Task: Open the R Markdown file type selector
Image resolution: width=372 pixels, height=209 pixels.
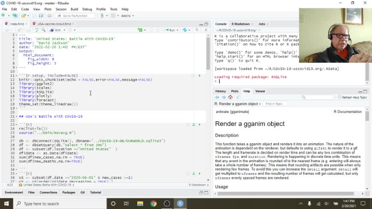Action: pos(198,185)
